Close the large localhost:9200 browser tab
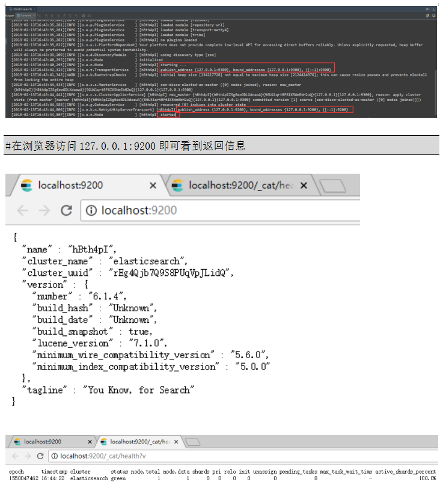This screenshot has height=488, width=446. [x=153, y=186]
